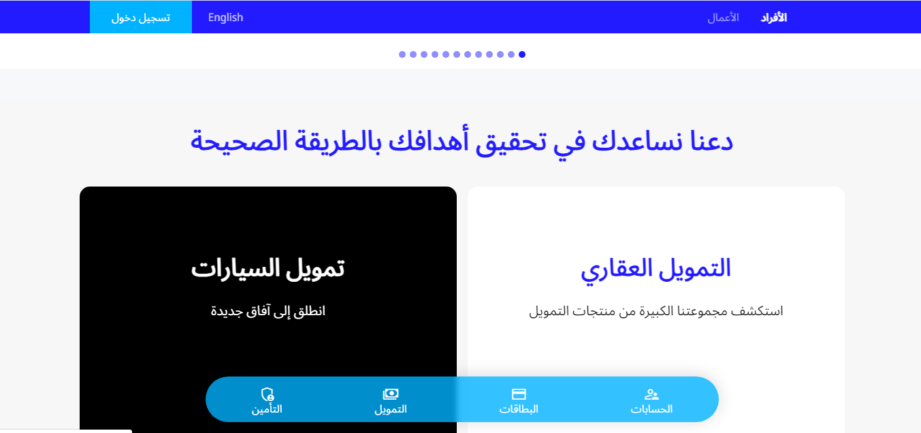The height and width of the screenshot is (433, 921).
Task: Select the dot just left of active dot
Action: pyautogui.click(x=511, y=54)
